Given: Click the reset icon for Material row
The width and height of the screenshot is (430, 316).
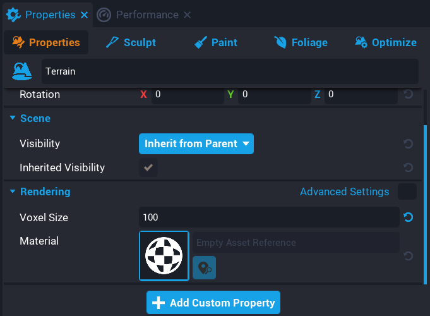Looking at the screenshot, I should 408,256.
